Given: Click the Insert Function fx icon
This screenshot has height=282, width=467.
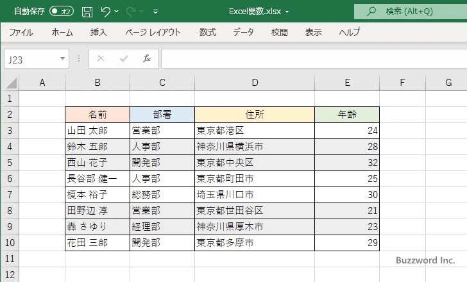Looking at the screenshot, I should (x=147, y=58).
